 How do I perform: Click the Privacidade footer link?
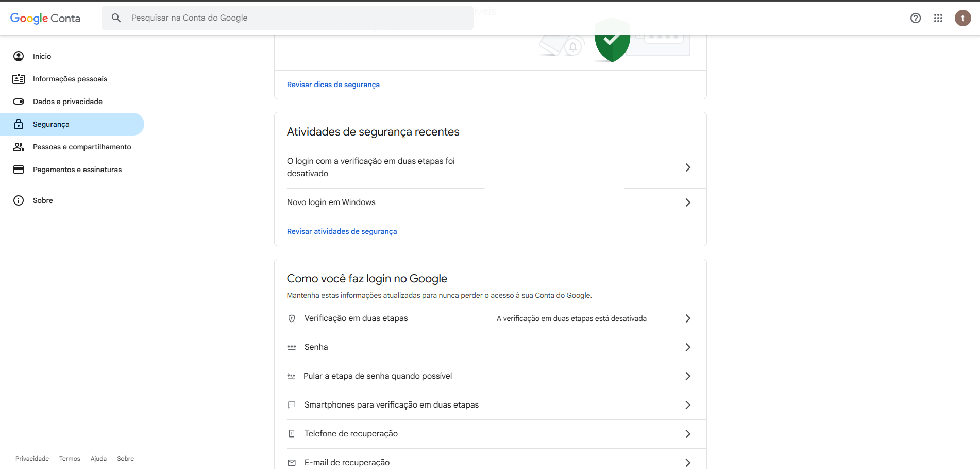tap(32, 459)
